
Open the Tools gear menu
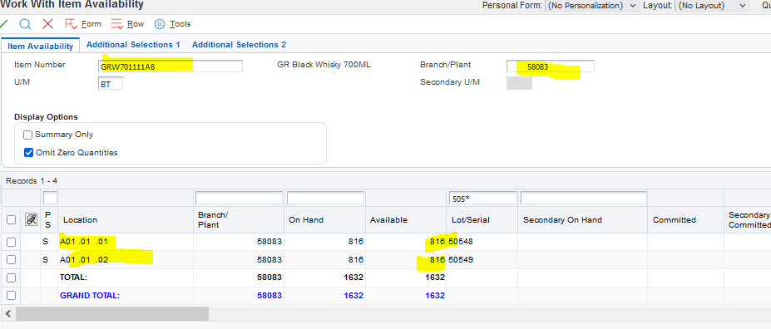172,23
